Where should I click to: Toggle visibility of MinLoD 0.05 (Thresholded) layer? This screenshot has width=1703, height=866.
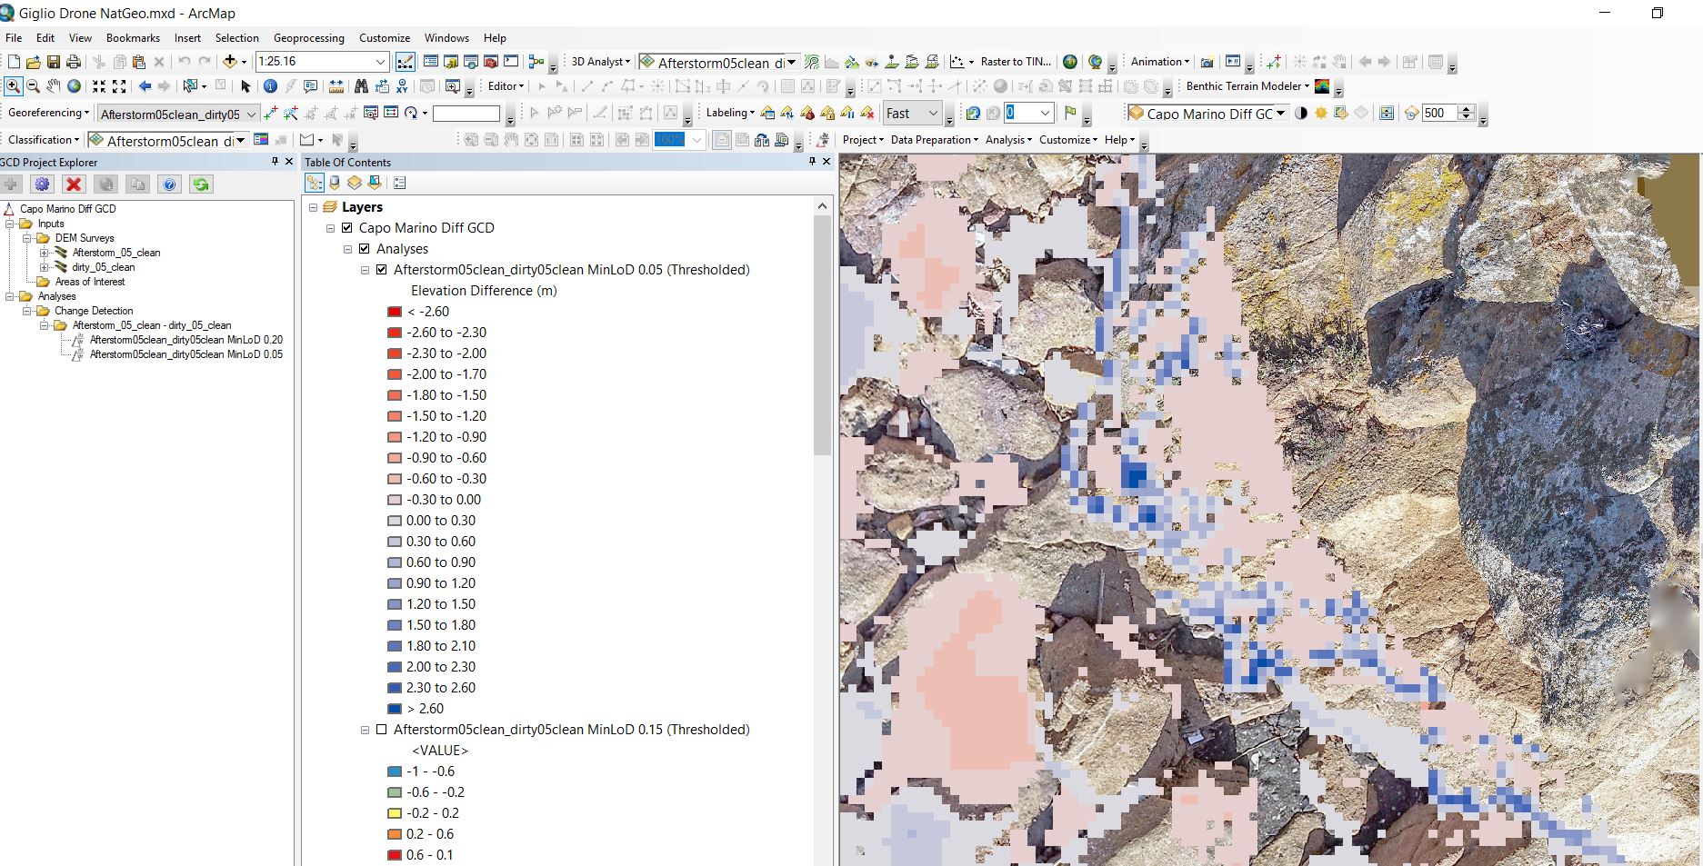pos(382,270)
